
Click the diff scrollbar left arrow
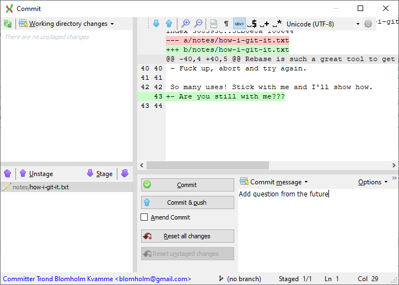pyautogui.click(x=142, y=166)
